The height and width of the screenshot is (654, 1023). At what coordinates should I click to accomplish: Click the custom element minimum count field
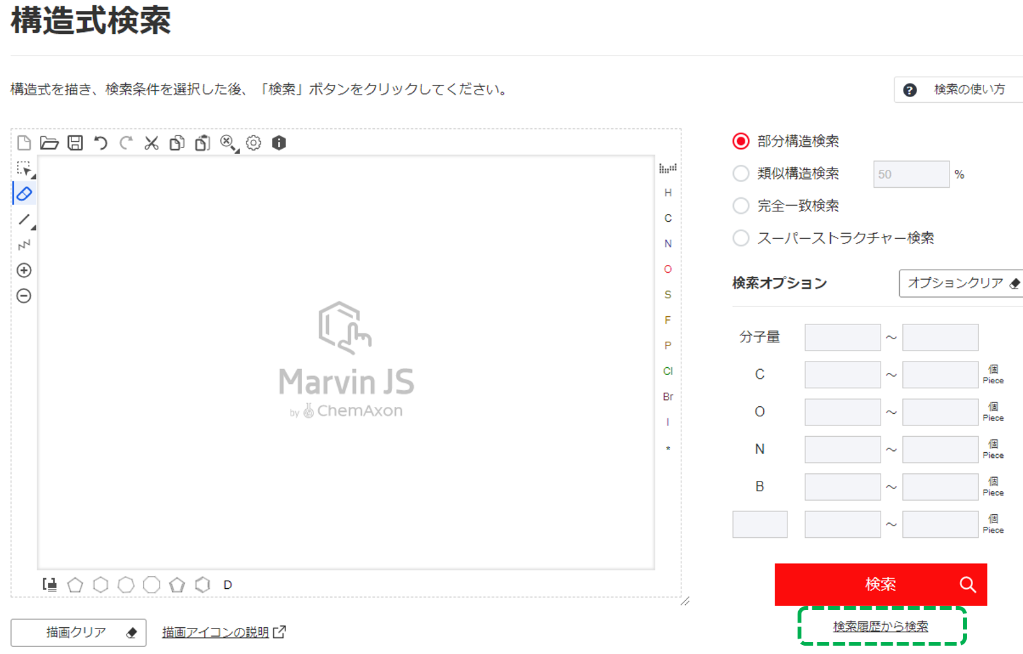[843, 524]
